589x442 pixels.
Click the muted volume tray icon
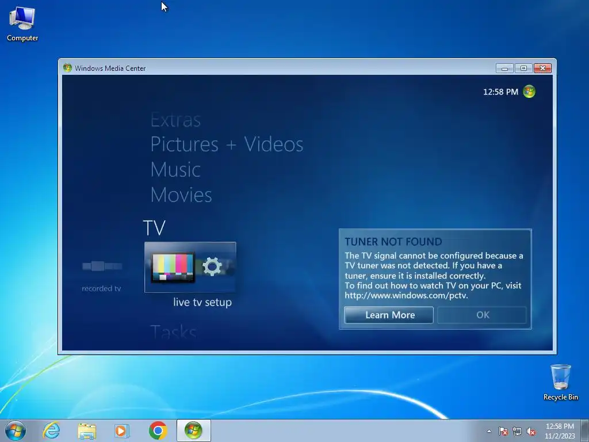[x=531, y=431]
